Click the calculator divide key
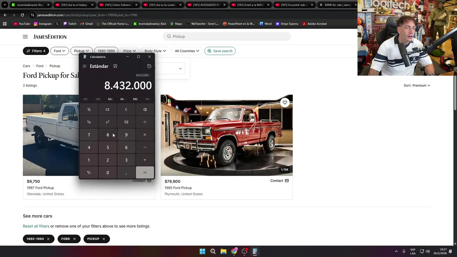The height and width of the screenshot is (257, 457). click(x=145, y=122)
